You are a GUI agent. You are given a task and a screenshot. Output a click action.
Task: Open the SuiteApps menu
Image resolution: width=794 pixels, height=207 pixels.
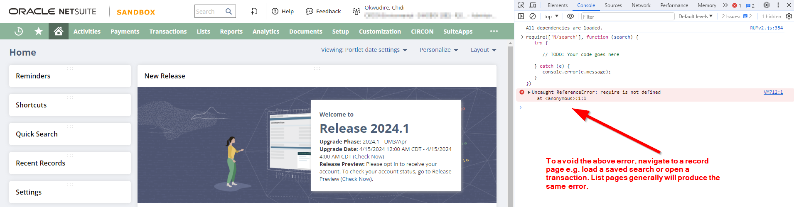point(458,31)
